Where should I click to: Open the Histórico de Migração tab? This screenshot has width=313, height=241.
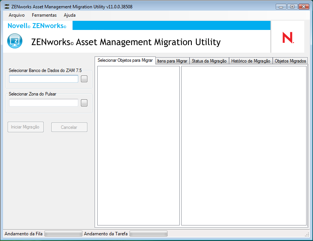(x=251, y=61)
